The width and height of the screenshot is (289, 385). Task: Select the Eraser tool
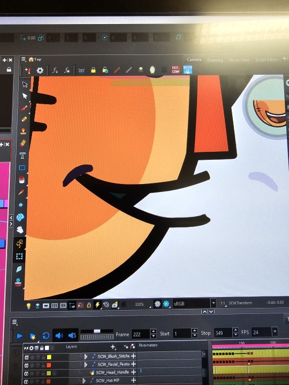[23, 143]
